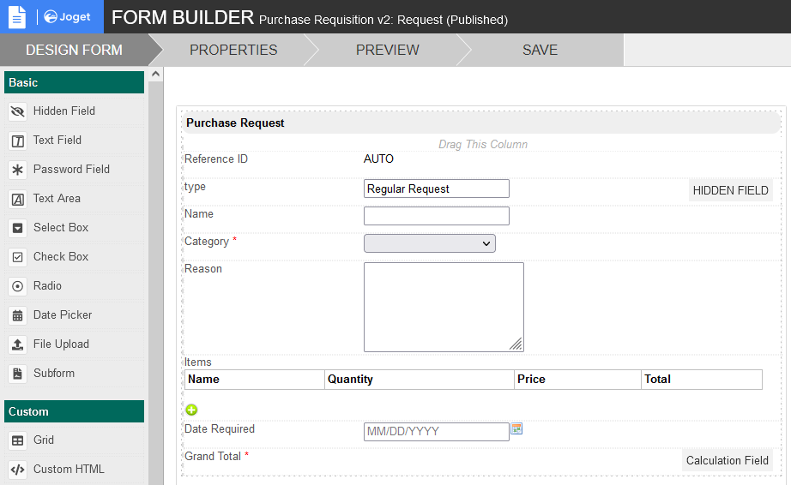
Task: Click the Custom HTML code icon
Action: tap(17, 470)
